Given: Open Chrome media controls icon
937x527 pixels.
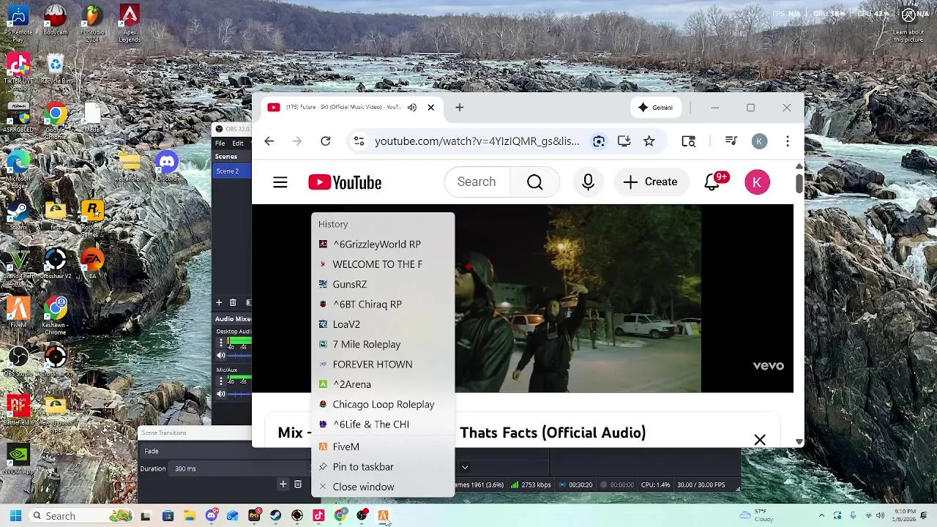Looking at the screenshot, I should [x=731, y=141].
